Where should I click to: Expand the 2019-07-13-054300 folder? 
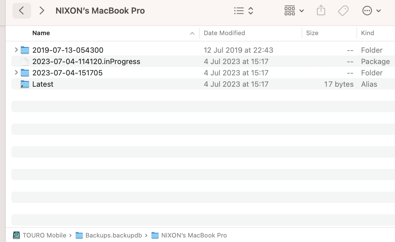coord(16,50)
